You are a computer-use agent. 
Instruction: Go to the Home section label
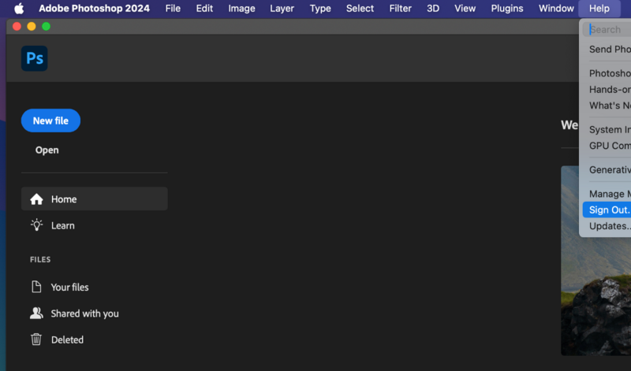pyautogui.click(x=64, y=199)
